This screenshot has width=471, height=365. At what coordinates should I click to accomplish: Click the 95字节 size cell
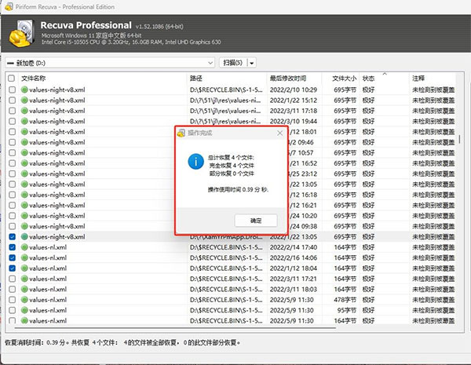tap(347, 310)
